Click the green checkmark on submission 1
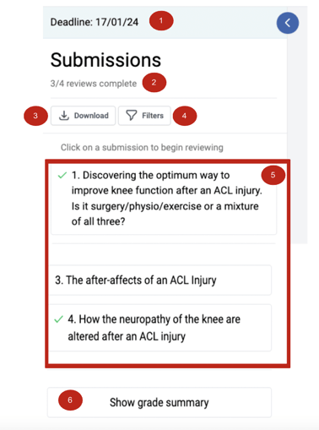This screenshot has width=319, height=430. (x=62, y=175)
